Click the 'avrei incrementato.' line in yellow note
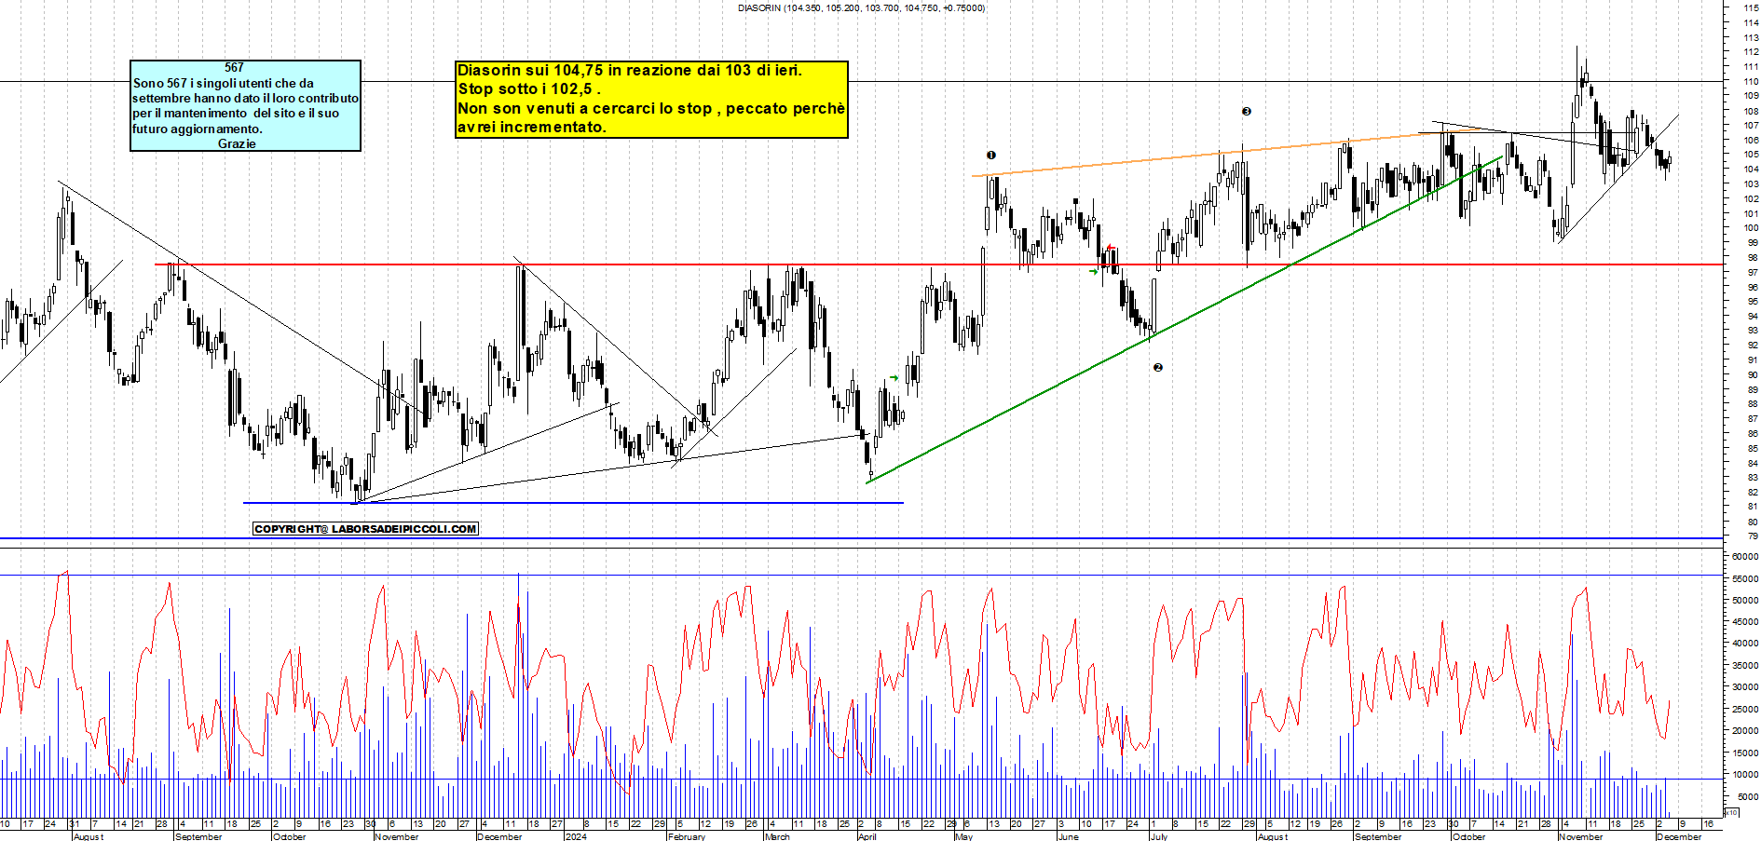Screen dimensions: 1761x841 coord(531,128)
